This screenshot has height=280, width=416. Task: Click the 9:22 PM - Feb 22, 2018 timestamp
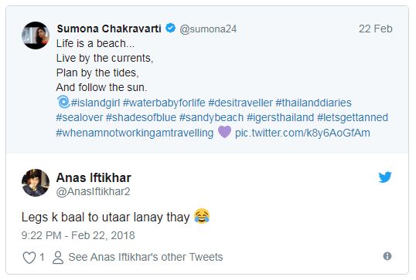(x=78, y=235)
